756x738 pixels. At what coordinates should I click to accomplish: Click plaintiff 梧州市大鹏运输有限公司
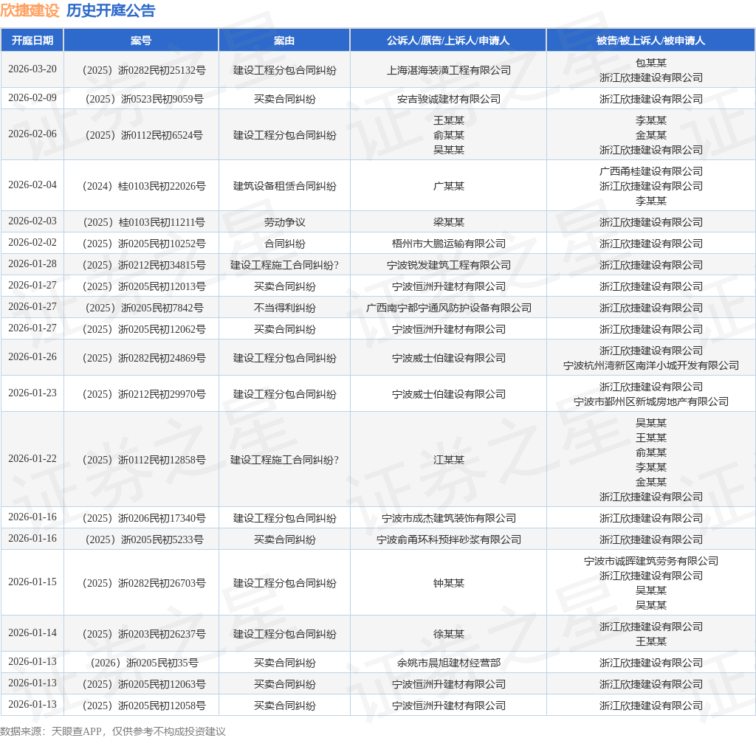point(448,244)
